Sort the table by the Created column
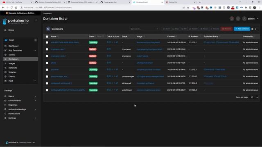 (x=172, y=36)
